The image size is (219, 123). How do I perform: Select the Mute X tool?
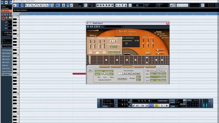[41, 5]
